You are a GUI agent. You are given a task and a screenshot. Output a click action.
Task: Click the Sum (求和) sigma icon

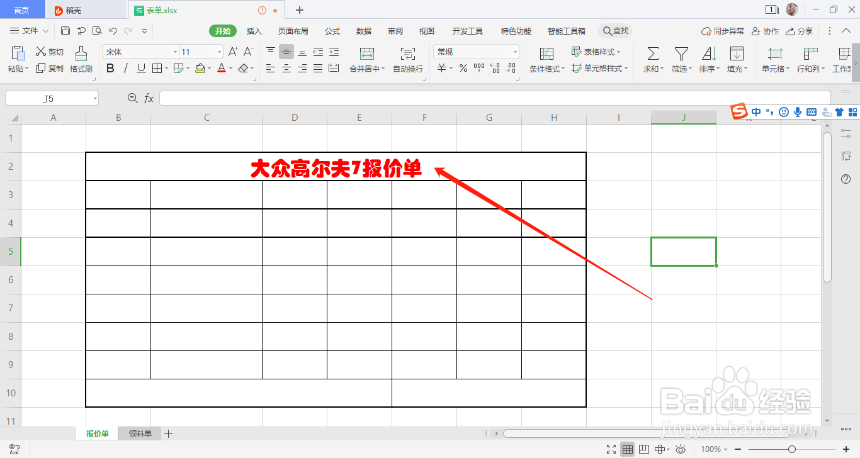coord(653,53)
